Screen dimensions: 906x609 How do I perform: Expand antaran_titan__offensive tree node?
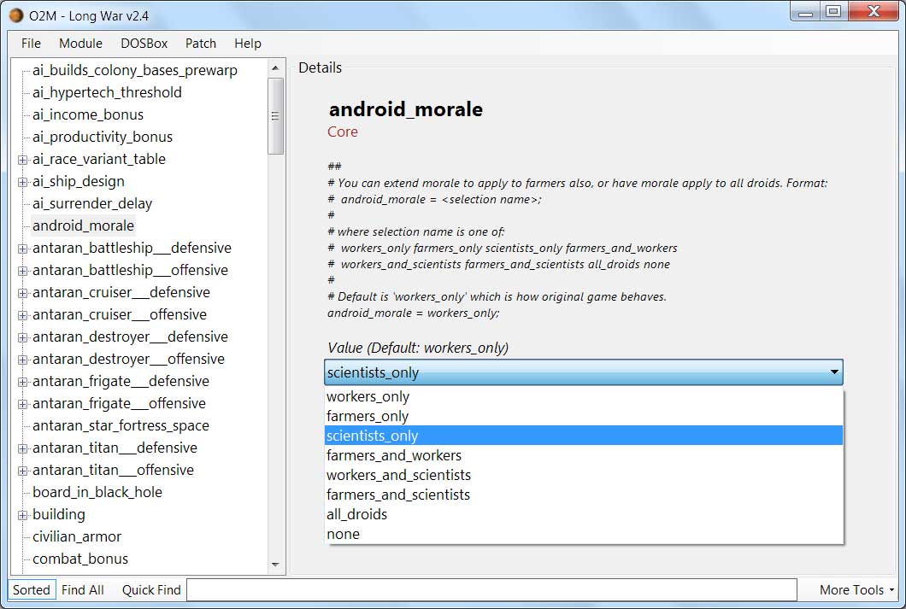22,471
